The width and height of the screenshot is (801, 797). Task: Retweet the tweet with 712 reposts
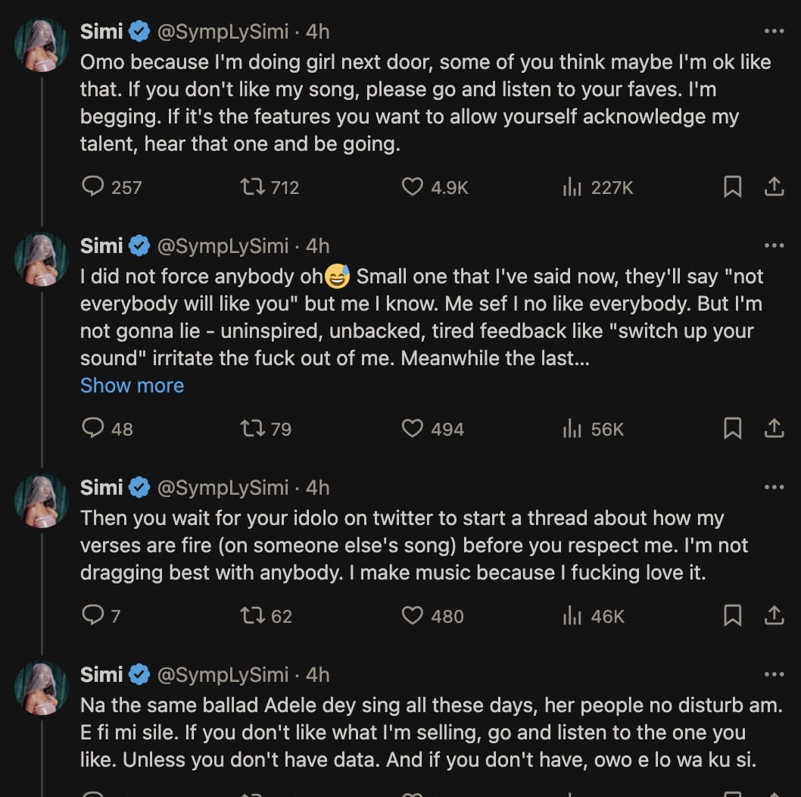(251, 186)
